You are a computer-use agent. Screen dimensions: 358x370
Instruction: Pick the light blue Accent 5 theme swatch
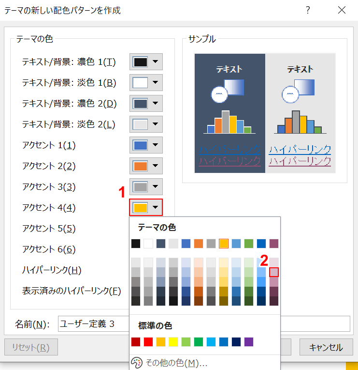click(236, 244)
